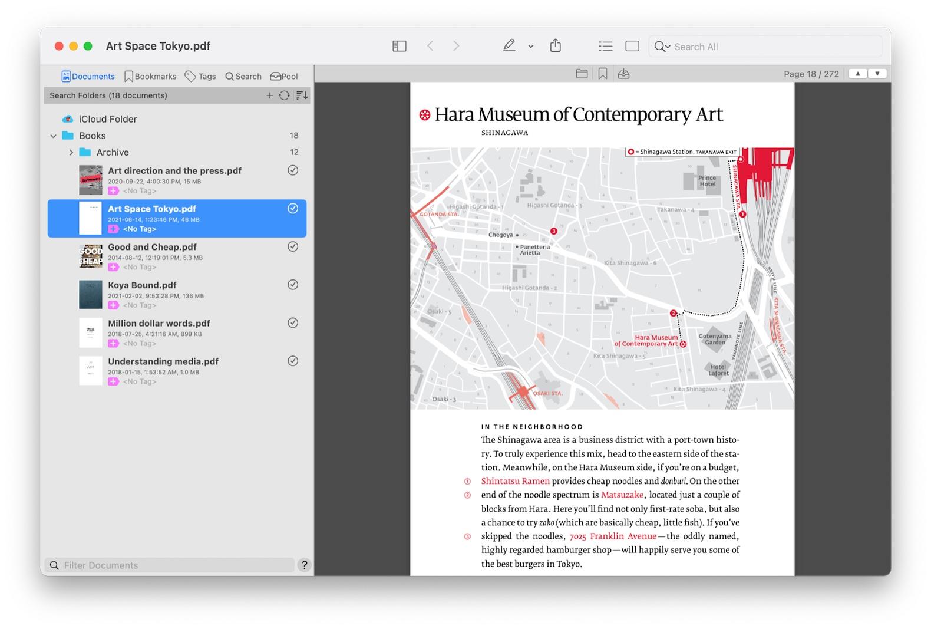The height and width of the screenshot is (629, 931).
Task: Open the outline list view icon
Action: 605,46
